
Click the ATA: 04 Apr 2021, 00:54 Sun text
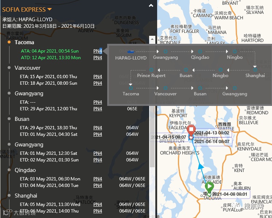[50, 51]
